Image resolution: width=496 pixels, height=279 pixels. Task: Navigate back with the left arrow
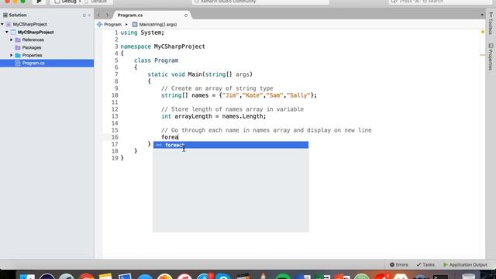98,15
